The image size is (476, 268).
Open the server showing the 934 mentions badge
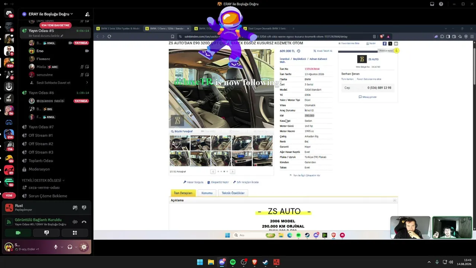(x=9, y=62)
